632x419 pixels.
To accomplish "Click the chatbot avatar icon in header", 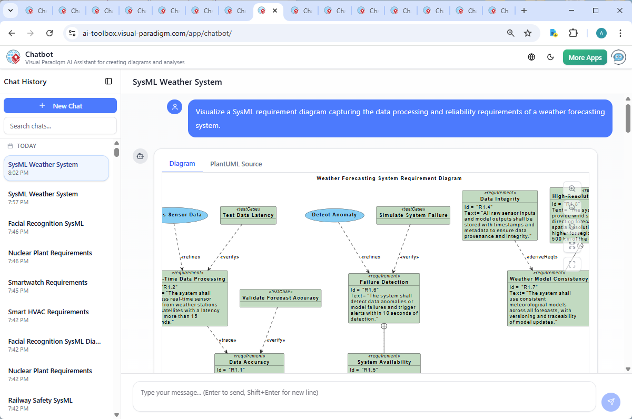I will tap(619, 57).
